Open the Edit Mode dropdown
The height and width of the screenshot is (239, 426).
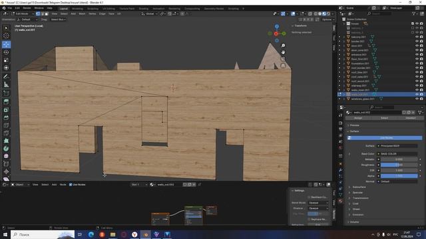tap(22, 13)
